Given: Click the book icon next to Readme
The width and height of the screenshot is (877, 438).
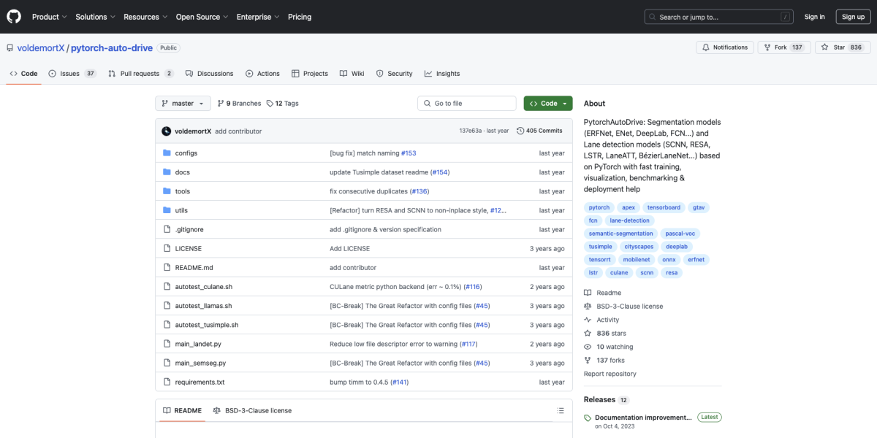Looking at the screenshot, I should [588, 293].
